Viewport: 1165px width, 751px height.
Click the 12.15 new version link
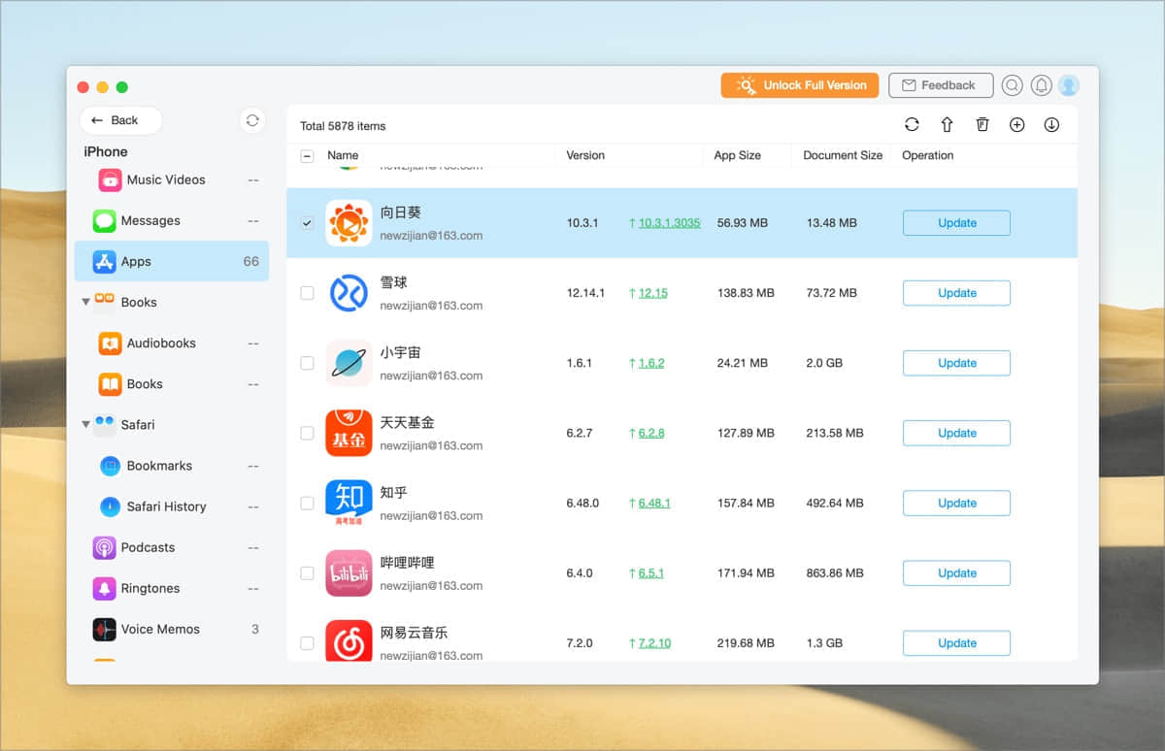pyautogui.click(x=652, y=293)
